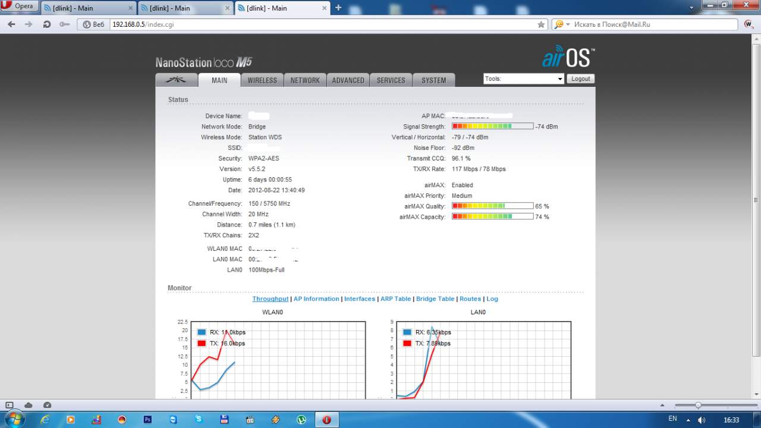Switch to the WIRELESS tab
This screenshot has height=428, width=761.
click(x=262, y=80)
